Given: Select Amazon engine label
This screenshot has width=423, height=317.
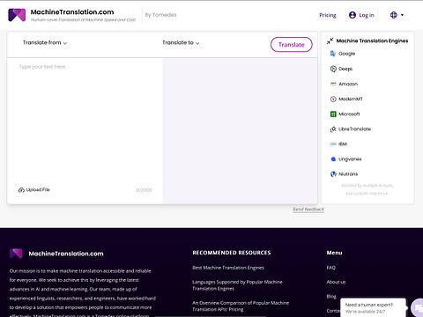Looking at the screenshot, I should click(x=348, y=84).
